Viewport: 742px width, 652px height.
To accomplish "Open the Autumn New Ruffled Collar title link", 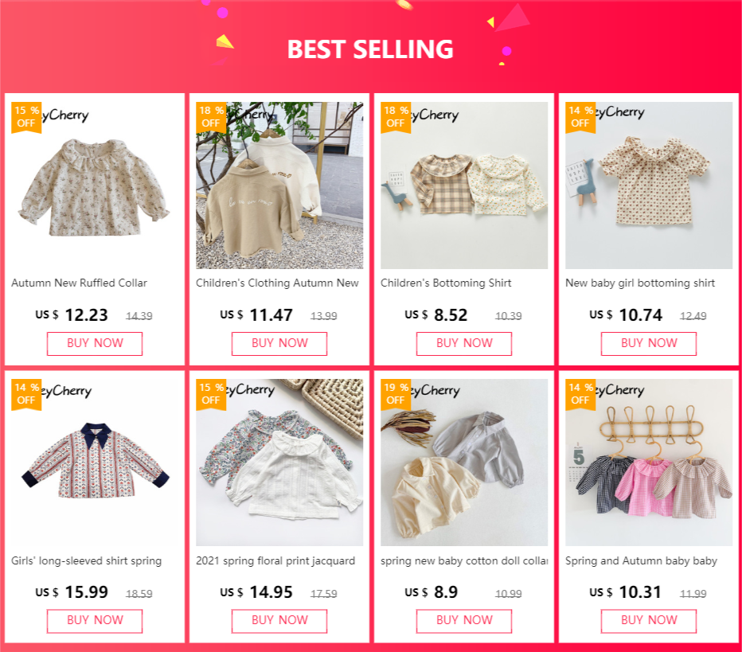I will (79, 283).
